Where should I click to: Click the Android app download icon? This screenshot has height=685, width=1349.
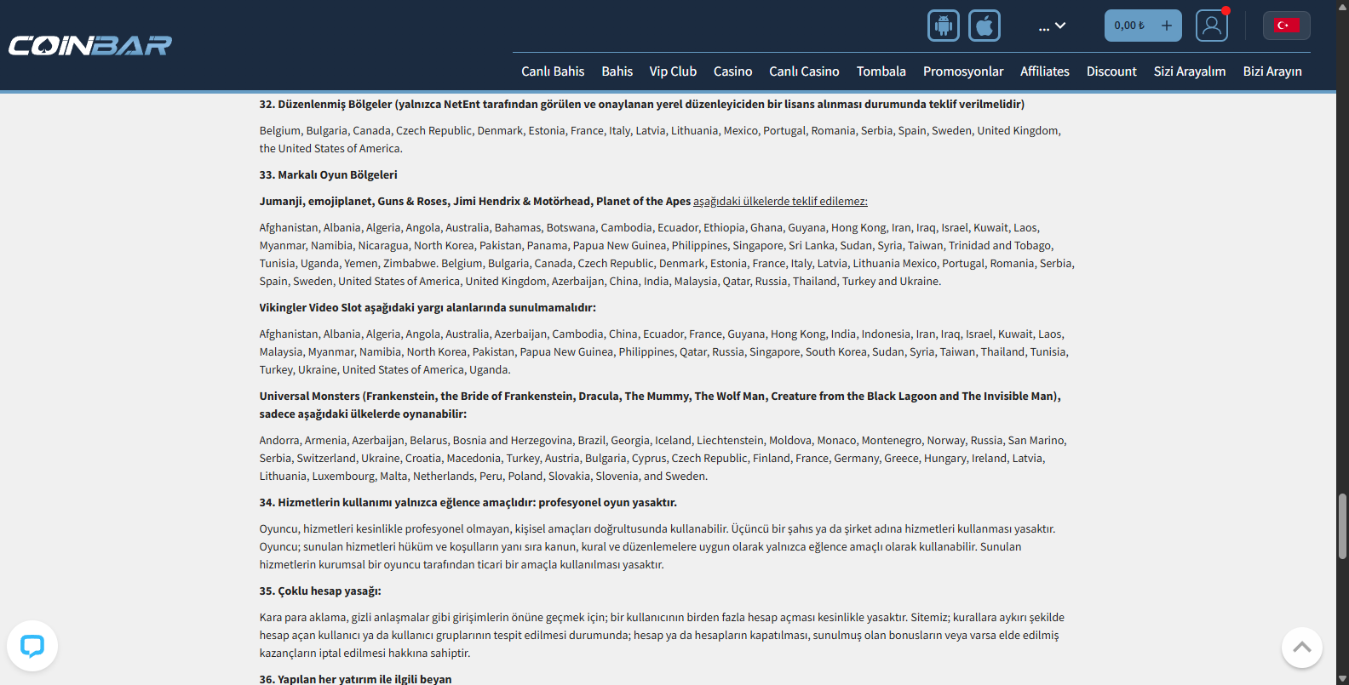pos(943,26)
